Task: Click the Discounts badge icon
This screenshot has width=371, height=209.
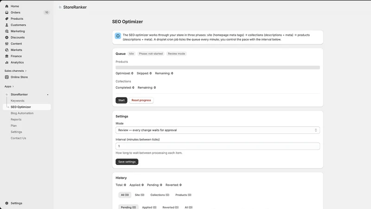Action: [6, 38]
